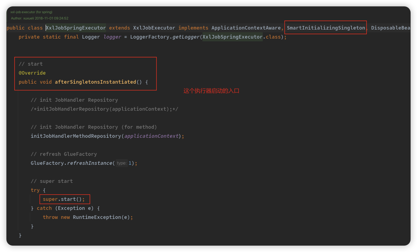Click the '// super start' comment
Viewport: 417px width, 252px height.
(52, 181)
